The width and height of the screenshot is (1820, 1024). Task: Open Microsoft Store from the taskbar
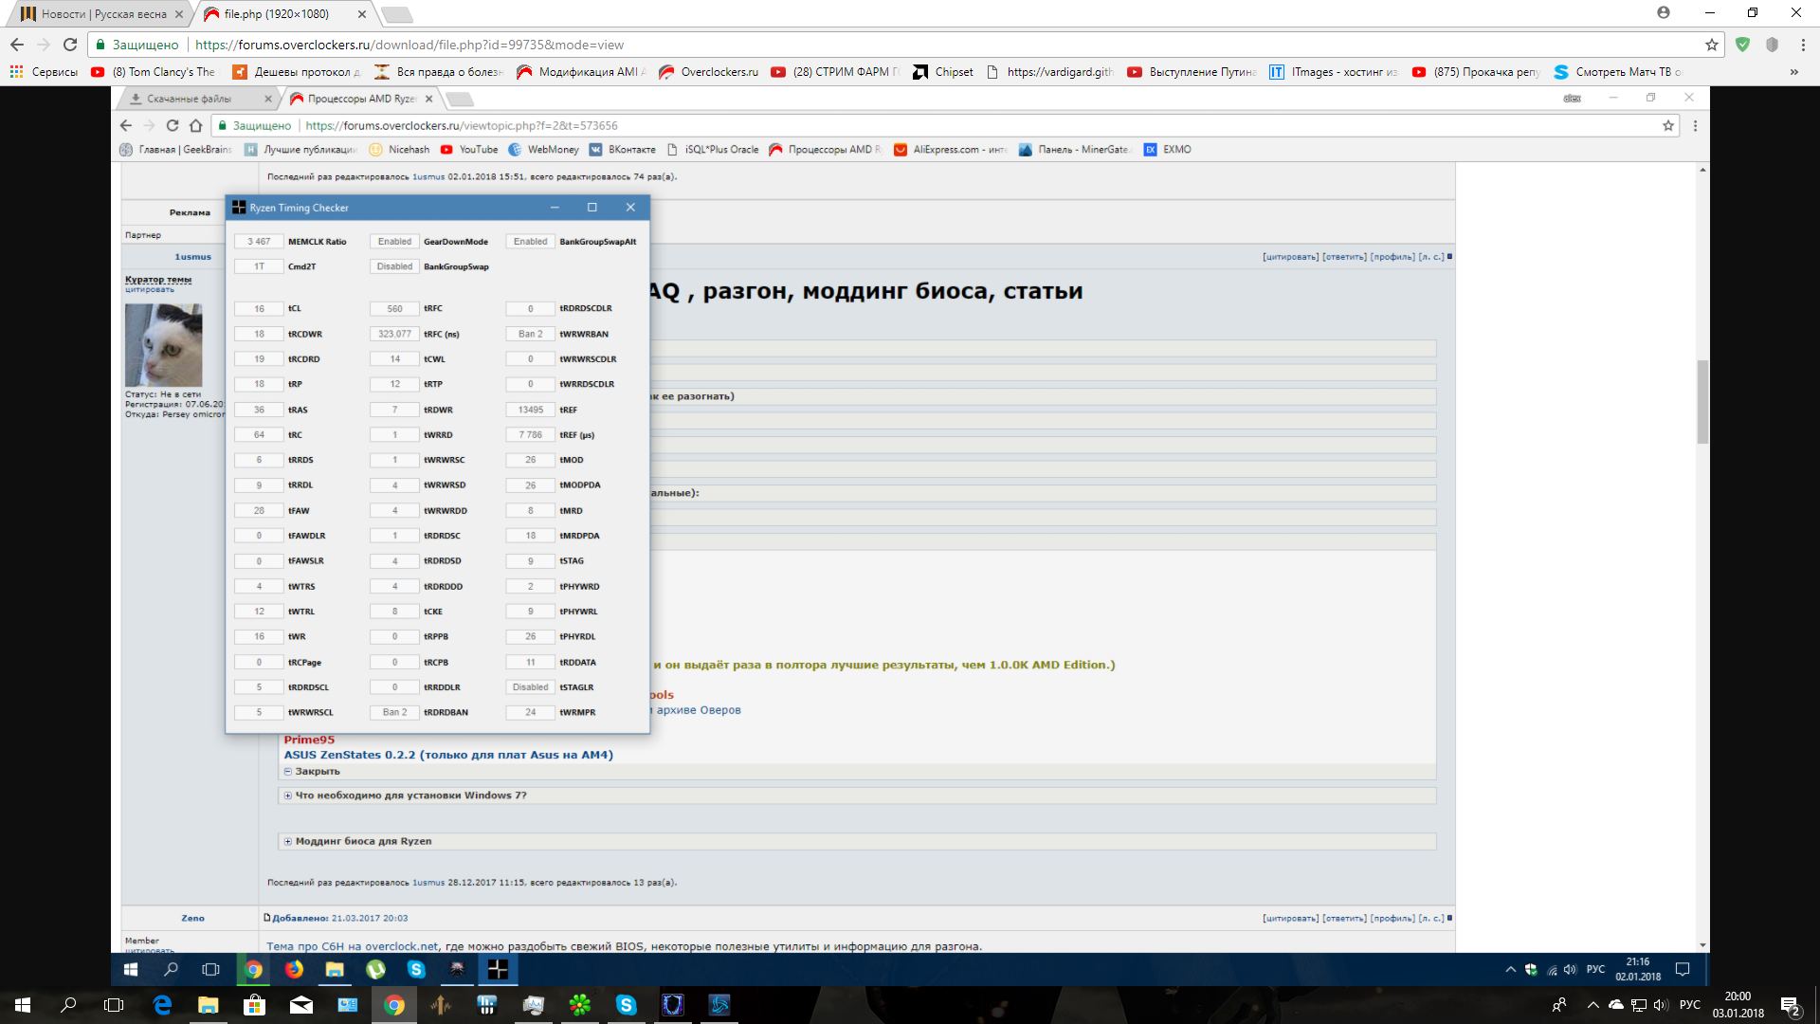(254, 1005)
